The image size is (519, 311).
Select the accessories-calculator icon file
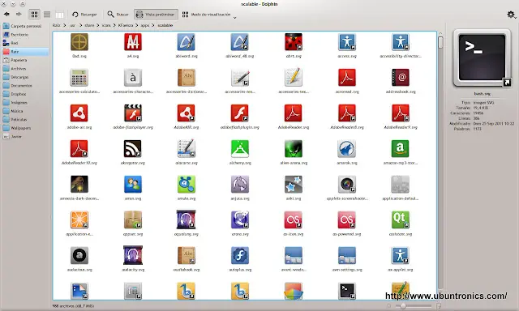point(79,78)
